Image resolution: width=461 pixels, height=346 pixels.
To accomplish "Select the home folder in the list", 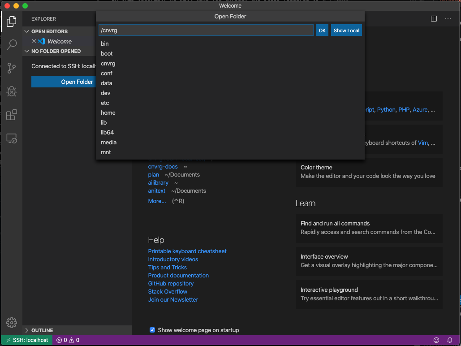I will (230, 112).
